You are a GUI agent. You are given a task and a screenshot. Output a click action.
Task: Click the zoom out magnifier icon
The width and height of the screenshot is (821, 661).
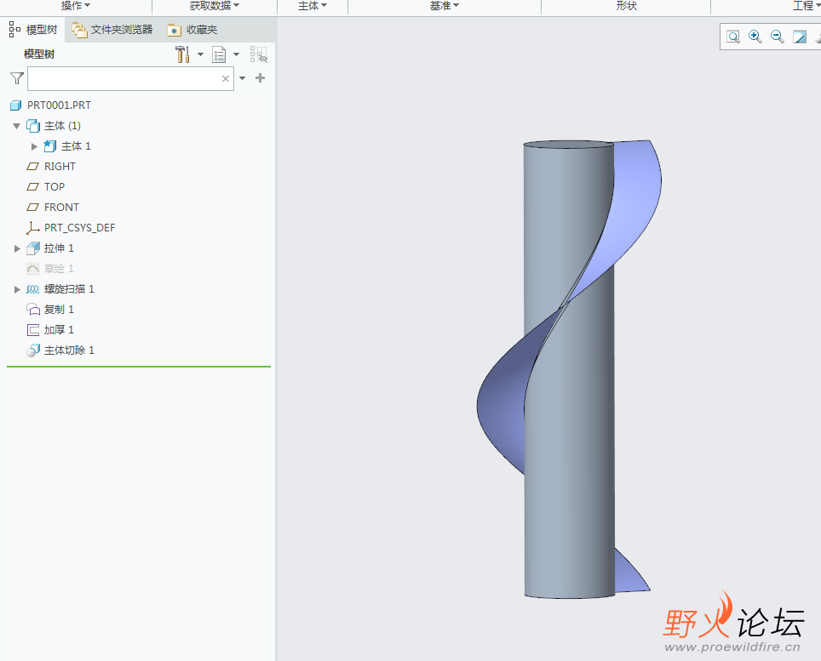777,37
